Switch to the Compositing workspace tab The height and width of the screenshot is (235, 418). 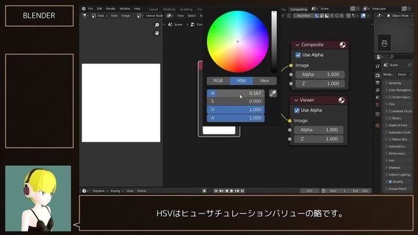[298, 9]
